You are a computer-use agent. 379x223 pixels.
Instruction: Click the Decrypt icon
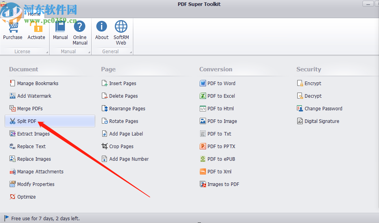point(300,96)
